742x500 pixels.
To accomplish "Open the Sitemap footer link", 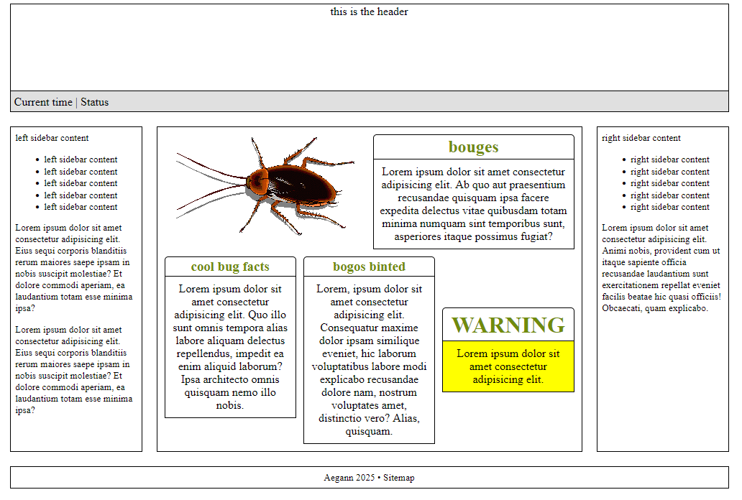I will tap(399, 478).
